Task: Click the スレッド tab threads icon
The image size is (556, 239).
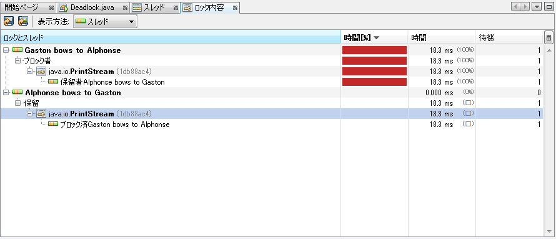Action: [x=137, y=7]
